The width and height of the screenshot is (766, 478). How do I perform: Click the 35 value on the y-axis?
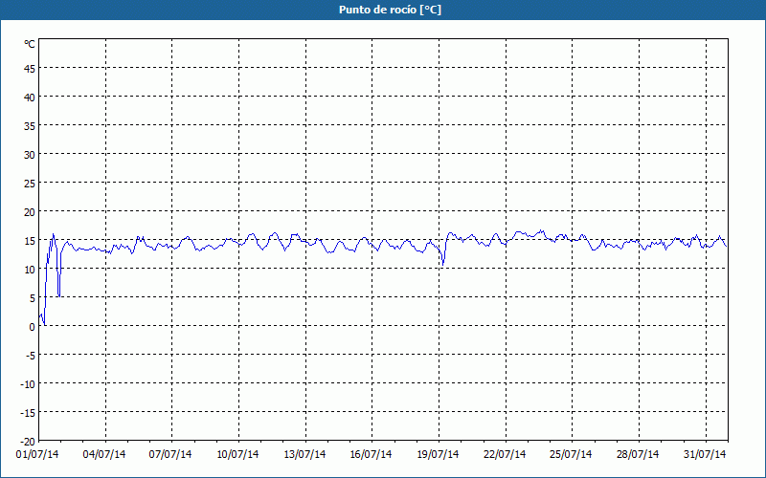pyautogui.click(x=30, y=126)
